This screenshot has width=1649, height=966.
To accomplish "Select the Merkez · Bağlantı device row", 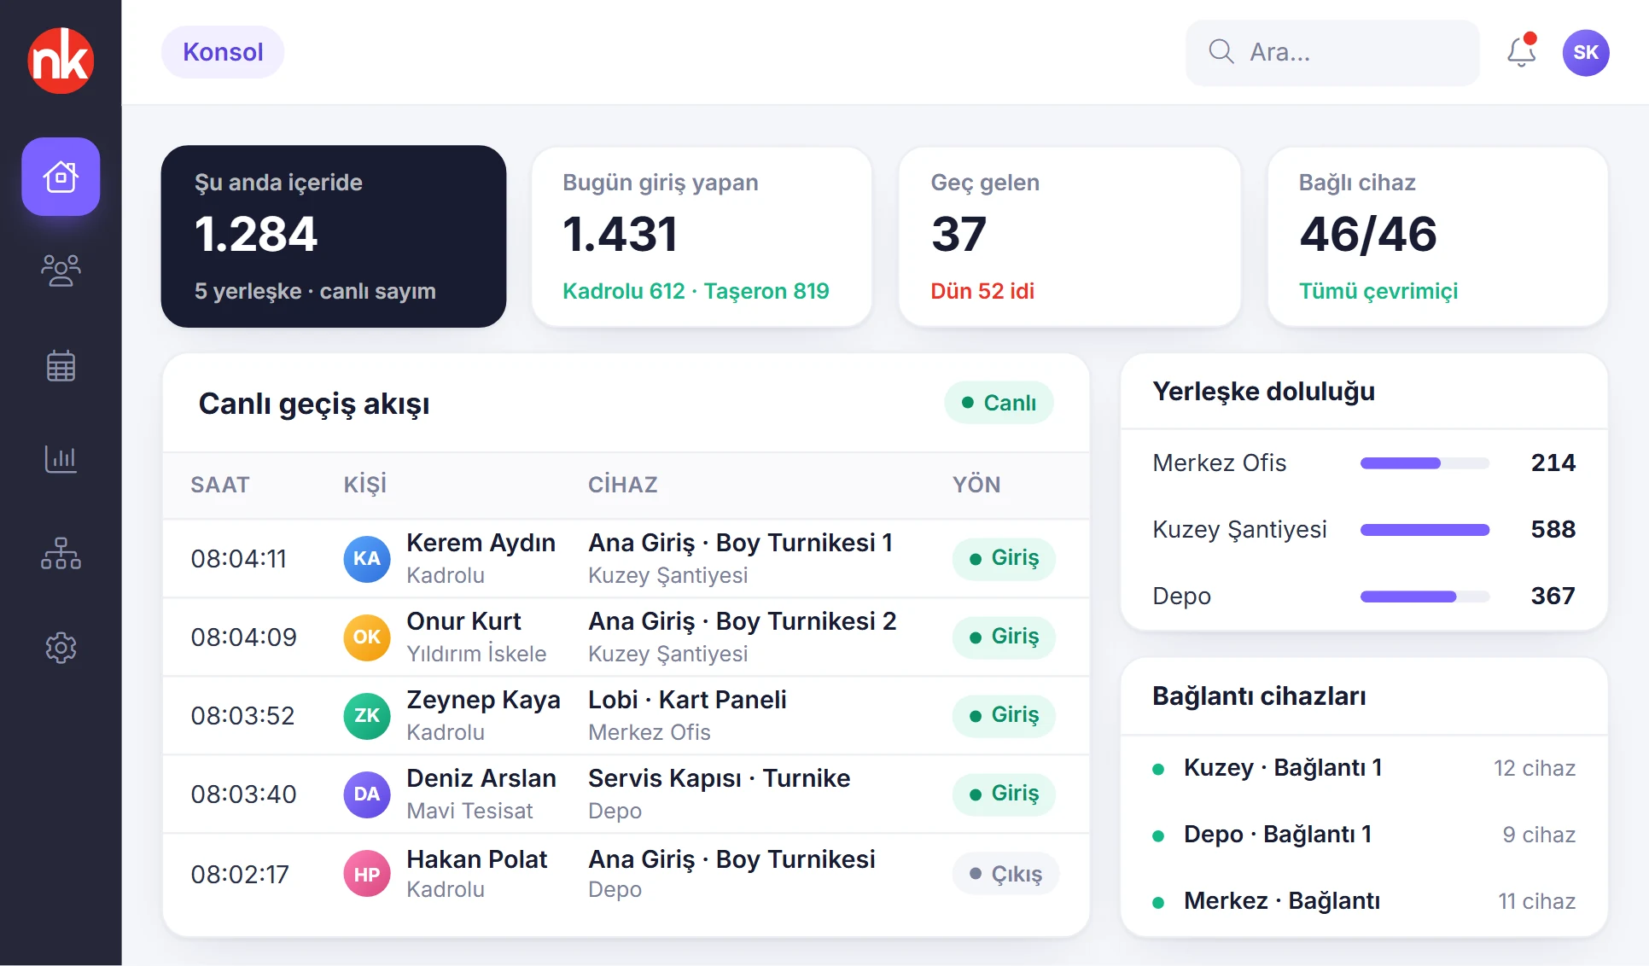I will coord(1364,901).
